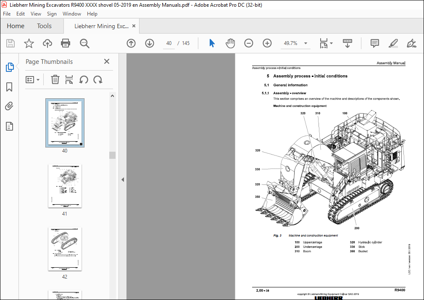Click the 'Fig. 3' caption label
The width and height of the screenshot is (424, 300).
point(277,235)
